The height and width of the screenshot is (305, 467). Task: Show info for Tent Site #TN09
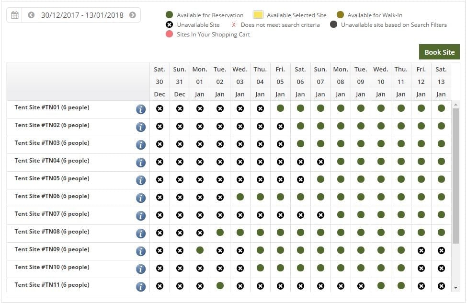pos(140,251)
